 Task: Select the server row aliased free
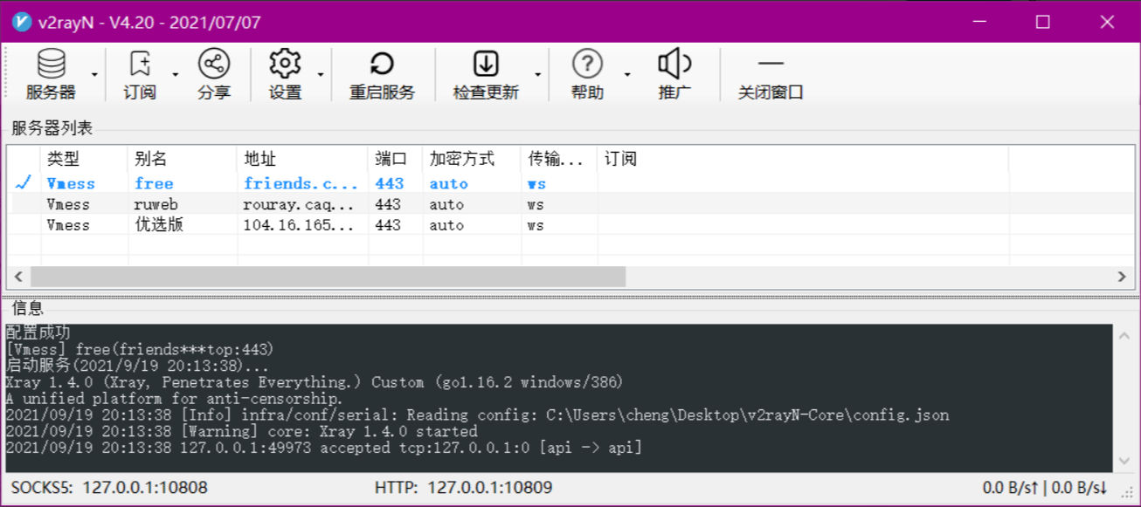click(x=570, y=183)
